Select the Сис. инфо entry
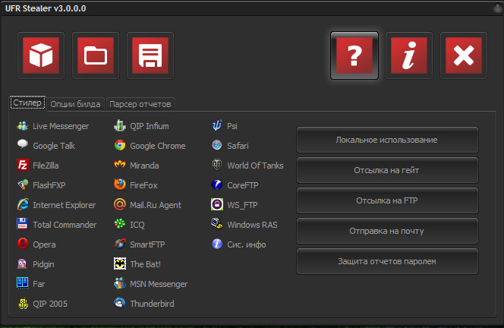Viewport: 504px width, 328px height. 238,244
